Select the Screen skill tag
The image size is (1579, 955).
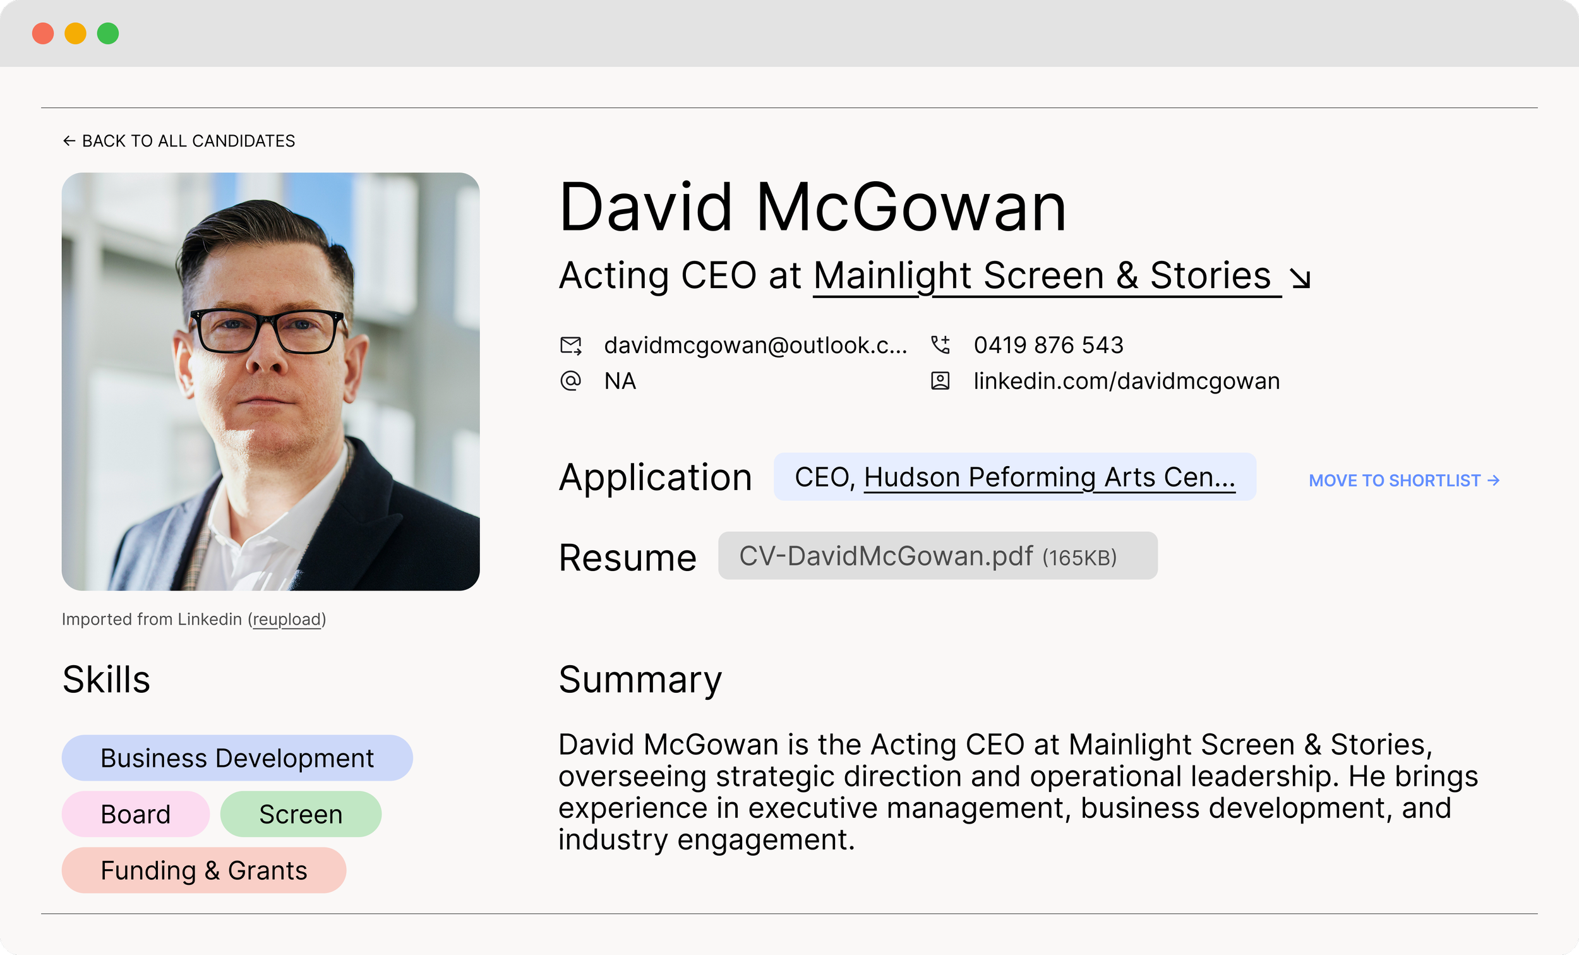pyautogui.click(x=301, y=814)
